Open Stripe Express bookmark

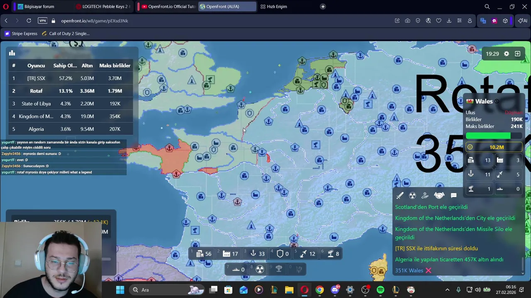click(21, 34)
